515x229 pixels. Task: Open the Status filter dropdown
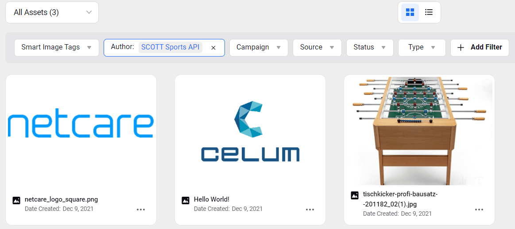(x=370, y=47)
